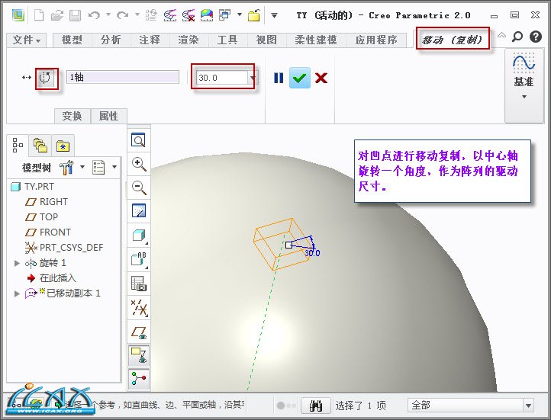Open the 变换 panel tab

[x=72, y=116]
